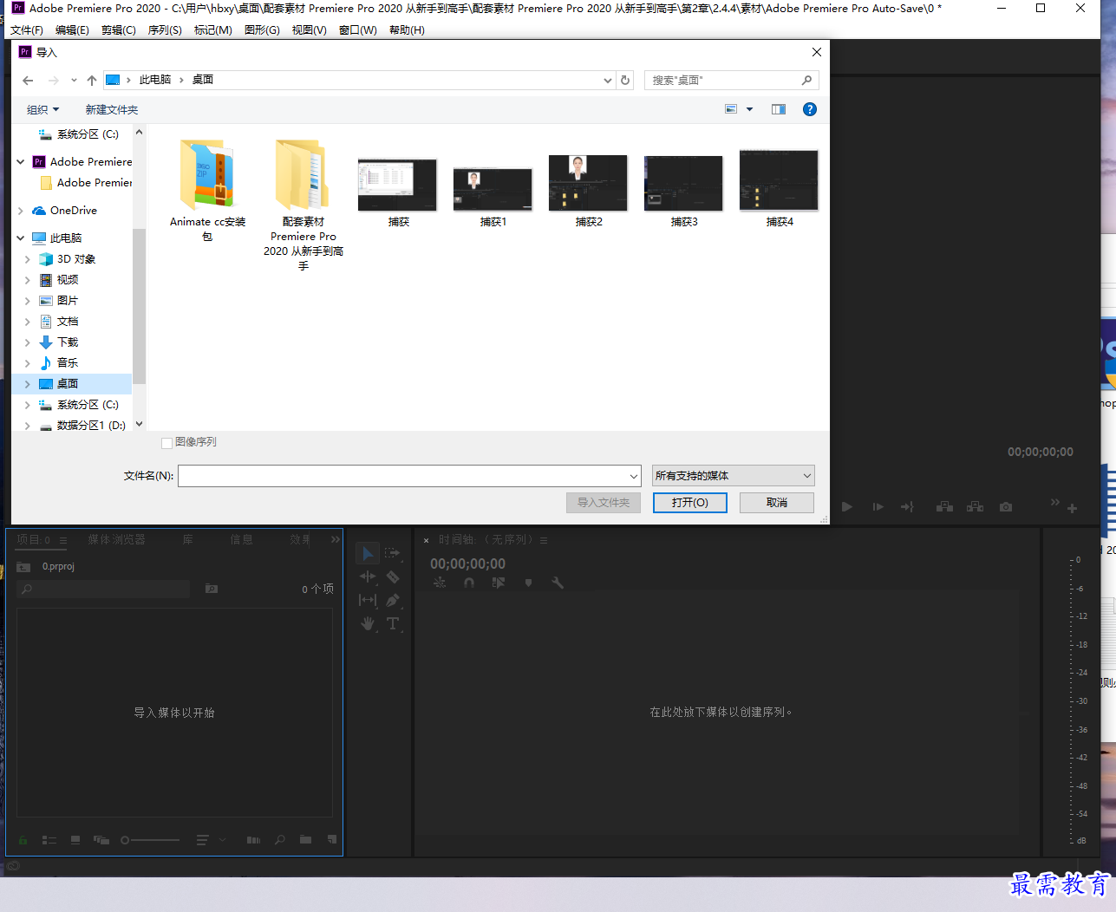The width and height of the screenshot is (1116, 912).
Task: Select the Animate cc安装包 archive file
Action: (x=207, y=191)
